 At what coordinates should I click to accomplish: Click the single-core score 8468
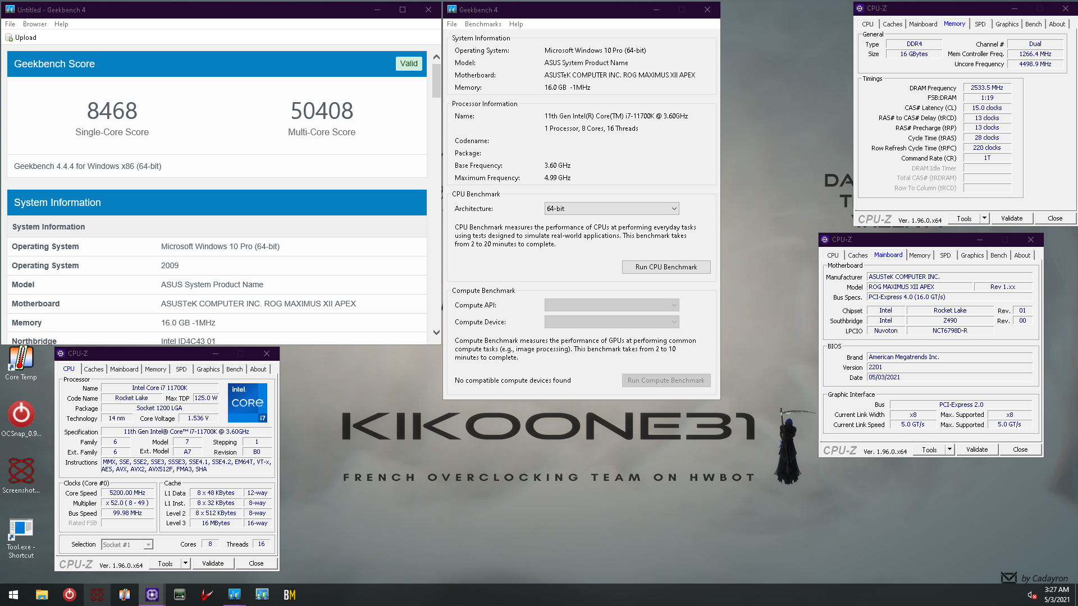[x=112, y=111]
